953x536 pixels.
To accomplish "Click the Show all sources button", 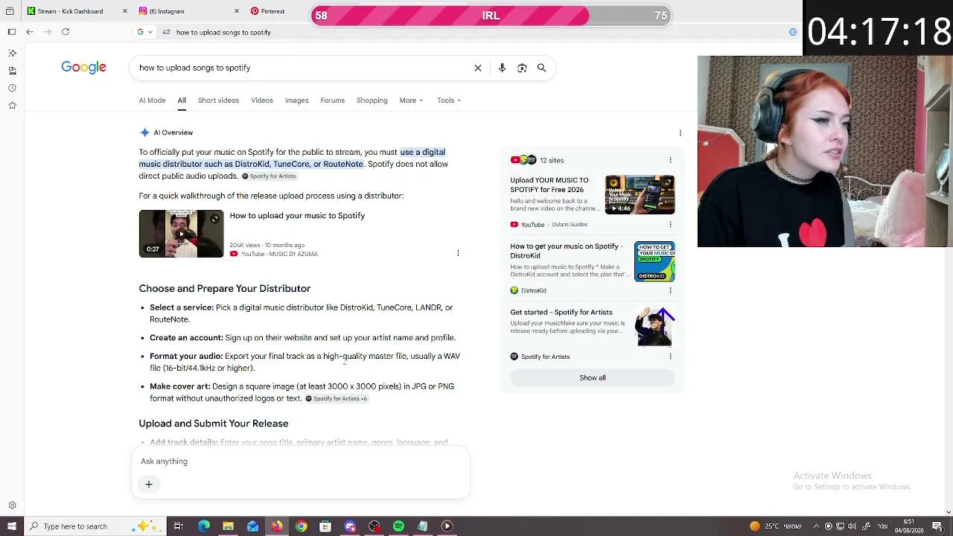I will 593,377.
